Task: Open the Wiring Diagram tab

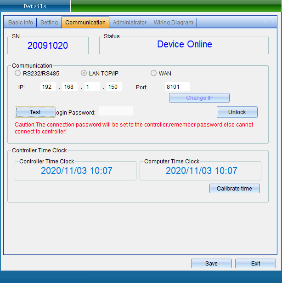Action: (x=173, y=23)
